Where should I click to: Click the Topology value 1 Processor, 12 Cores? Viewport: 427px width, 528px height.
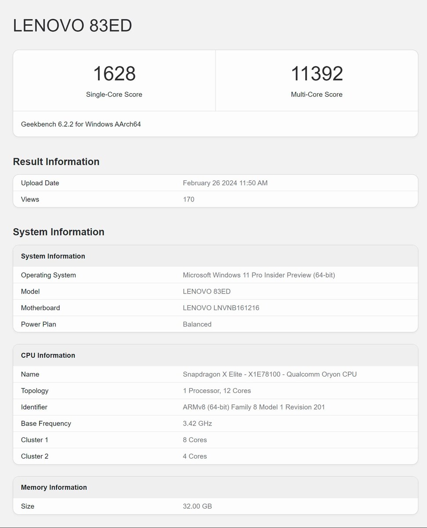[217, 391]
